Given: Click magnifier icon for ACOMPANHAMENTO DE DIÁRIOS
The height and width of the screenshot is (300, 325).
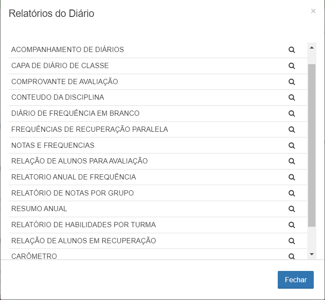Looking at the screenshot, I should coord(292,50).
